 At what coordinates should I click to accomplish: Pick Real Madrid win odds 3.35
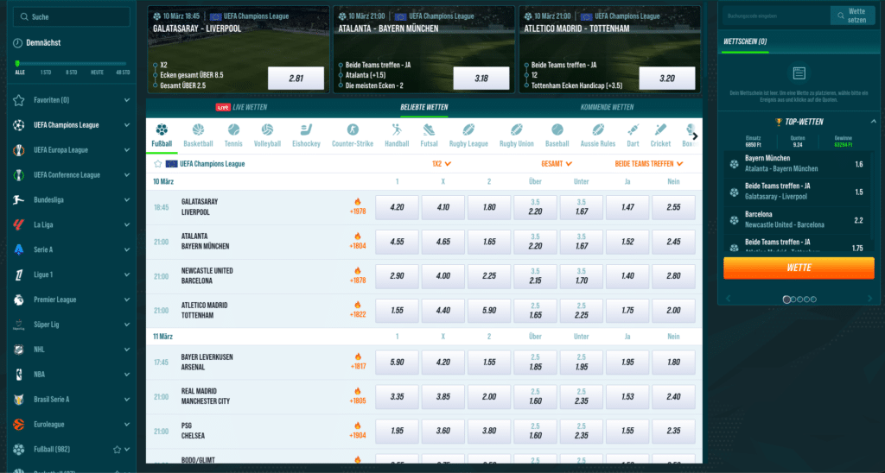pyautogui.click(x=397, y=397)
